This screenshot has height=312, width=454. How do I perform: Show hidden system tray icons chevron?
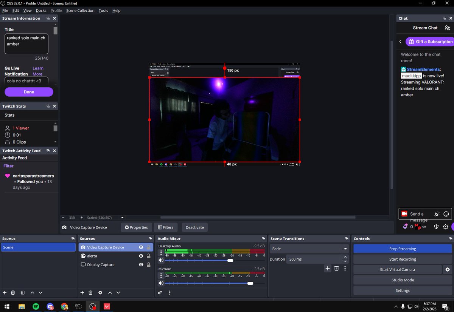click(396, 306)
